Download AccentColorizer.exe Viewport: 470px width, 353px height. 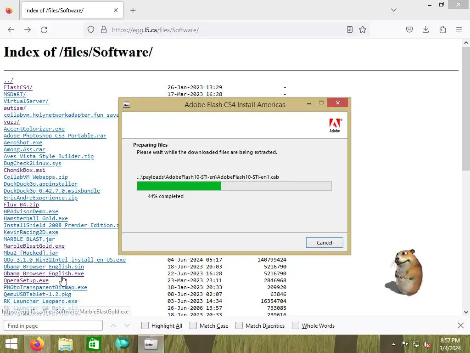(34, 129)
